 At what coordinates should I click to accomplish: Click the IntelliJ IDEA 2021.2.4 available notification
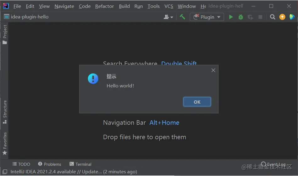point(74,172)
